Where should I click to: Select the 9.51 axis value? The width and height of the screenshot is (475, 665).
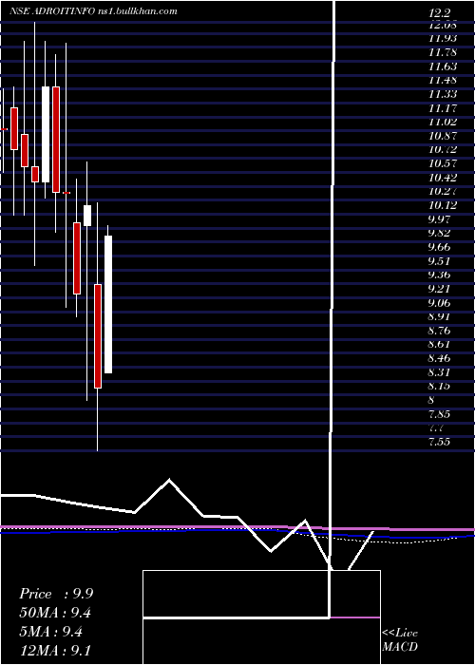coord(439,261)
